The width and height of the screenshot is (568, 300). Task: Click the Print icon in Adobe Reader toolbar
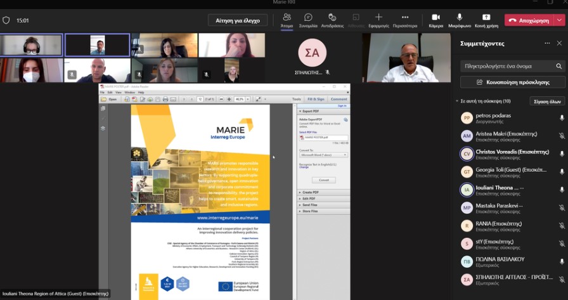pos(165,100)
